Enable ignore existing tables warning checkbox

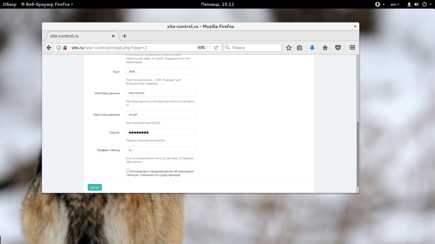[128, 171]
